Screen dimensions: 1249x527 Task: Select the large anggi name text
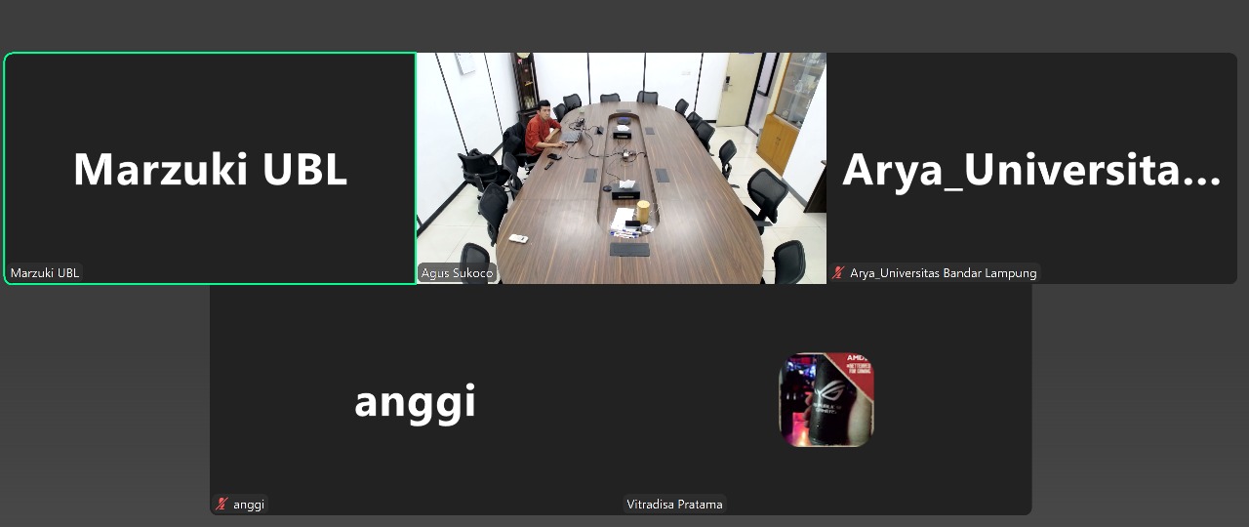pos(415,401)
